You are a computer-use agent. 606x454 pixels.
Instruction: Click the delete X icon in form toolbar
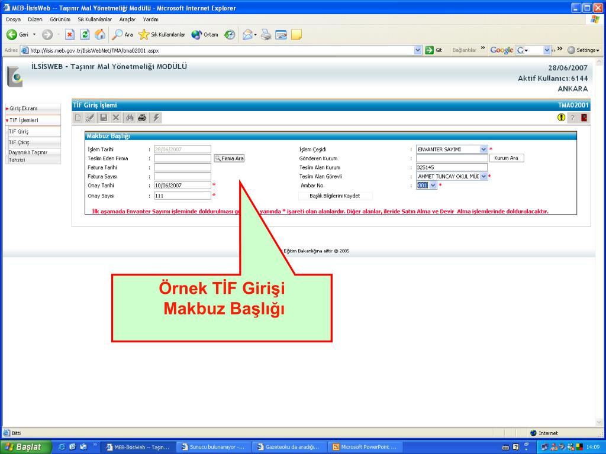pos(116,118)
